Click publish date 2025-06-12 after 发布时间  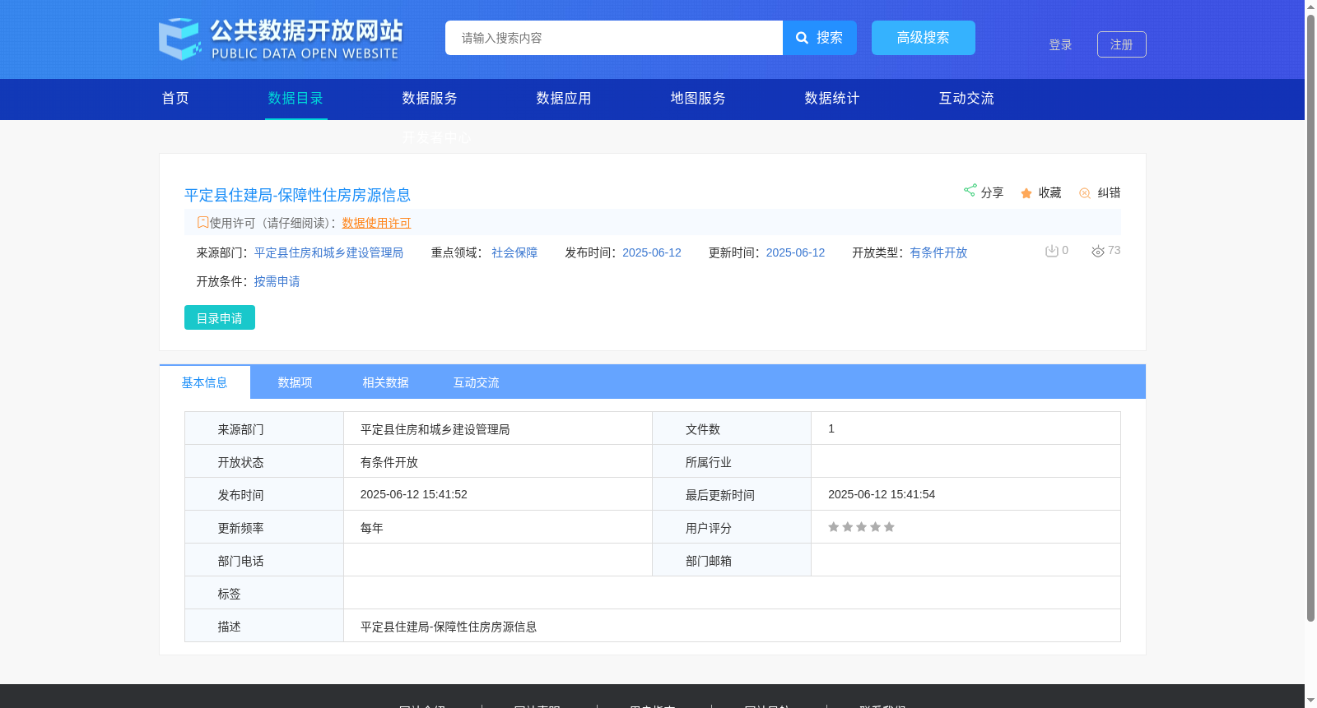click(x=652, y=252)
